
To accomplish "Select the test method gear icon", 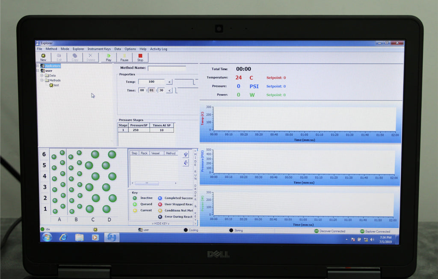I will coord(51,85).
